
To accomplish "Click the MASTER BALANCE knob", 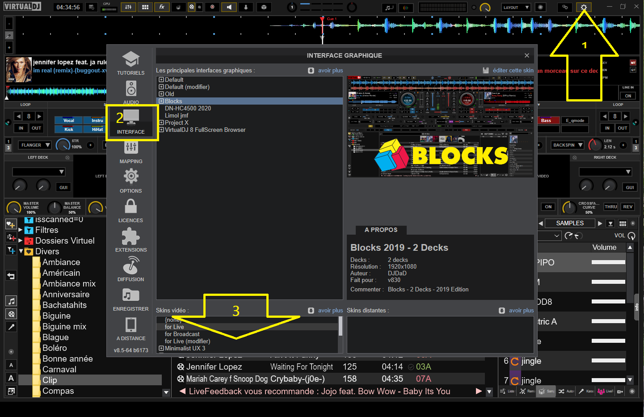I will [x=55, y=208].
